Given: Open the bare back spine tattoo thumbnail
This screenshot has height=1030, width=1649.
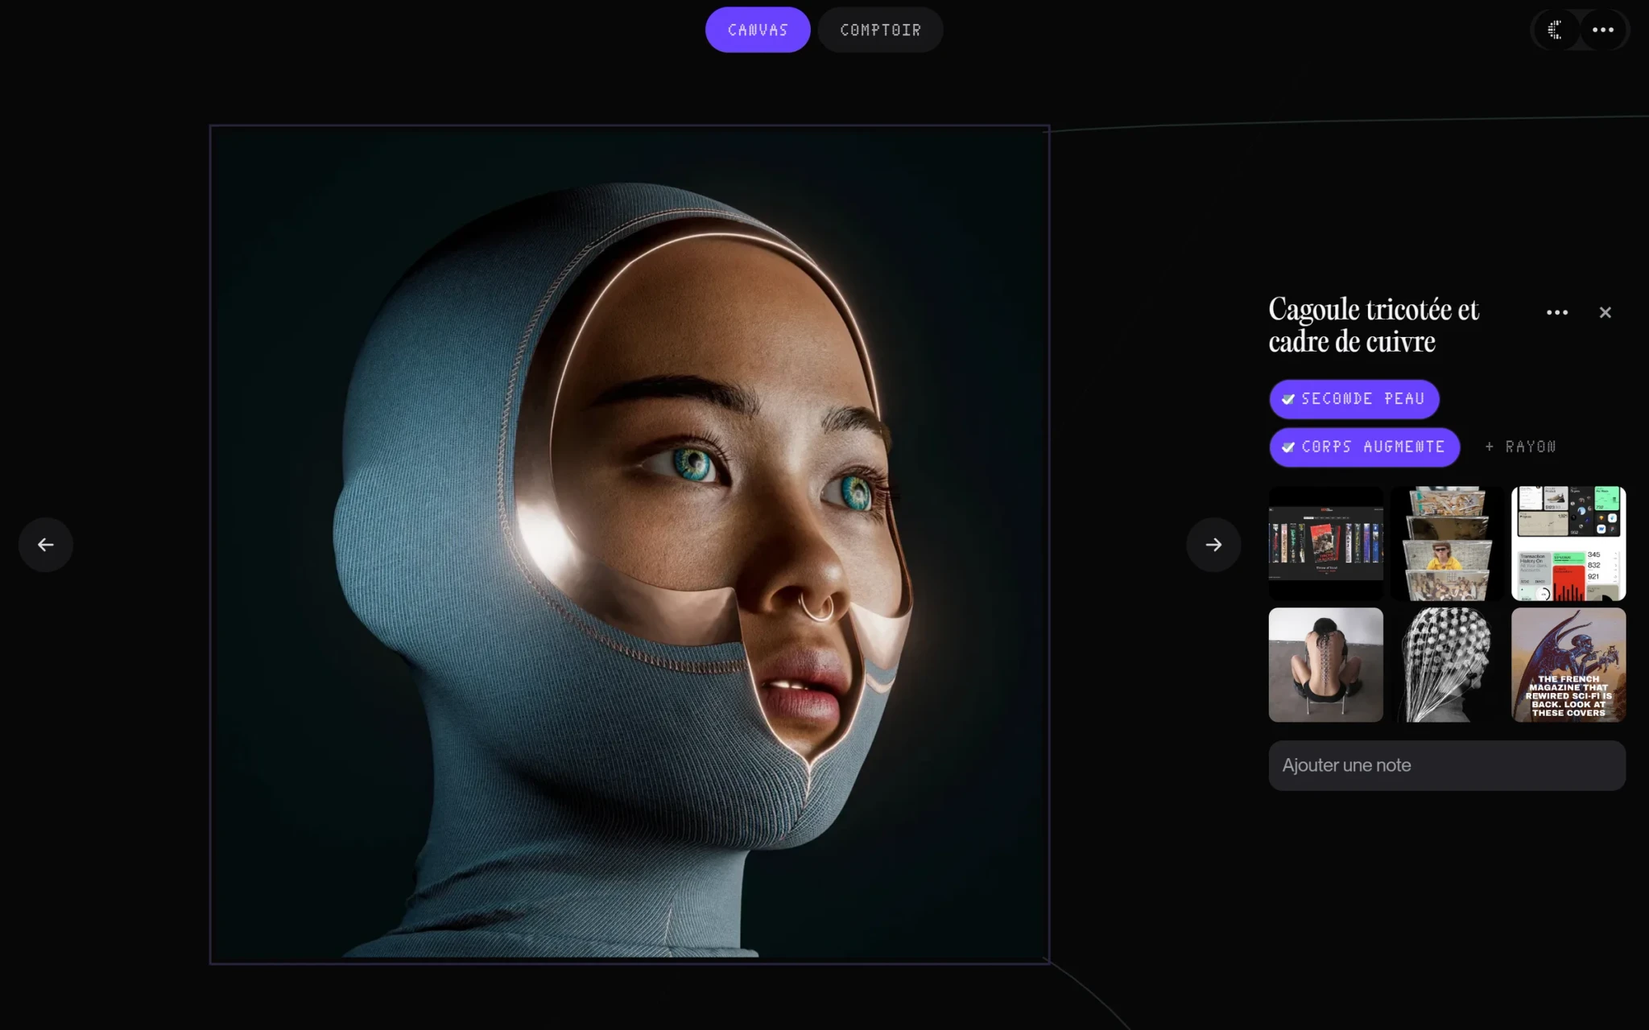Looking at the screenshot, I should pyautogui.click(x=1325, y=665).
